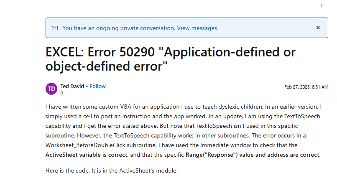This screenshot has width=337, height=178.
Task: Dismiss the private conversation banner
Action: click(x=318, y=28)
